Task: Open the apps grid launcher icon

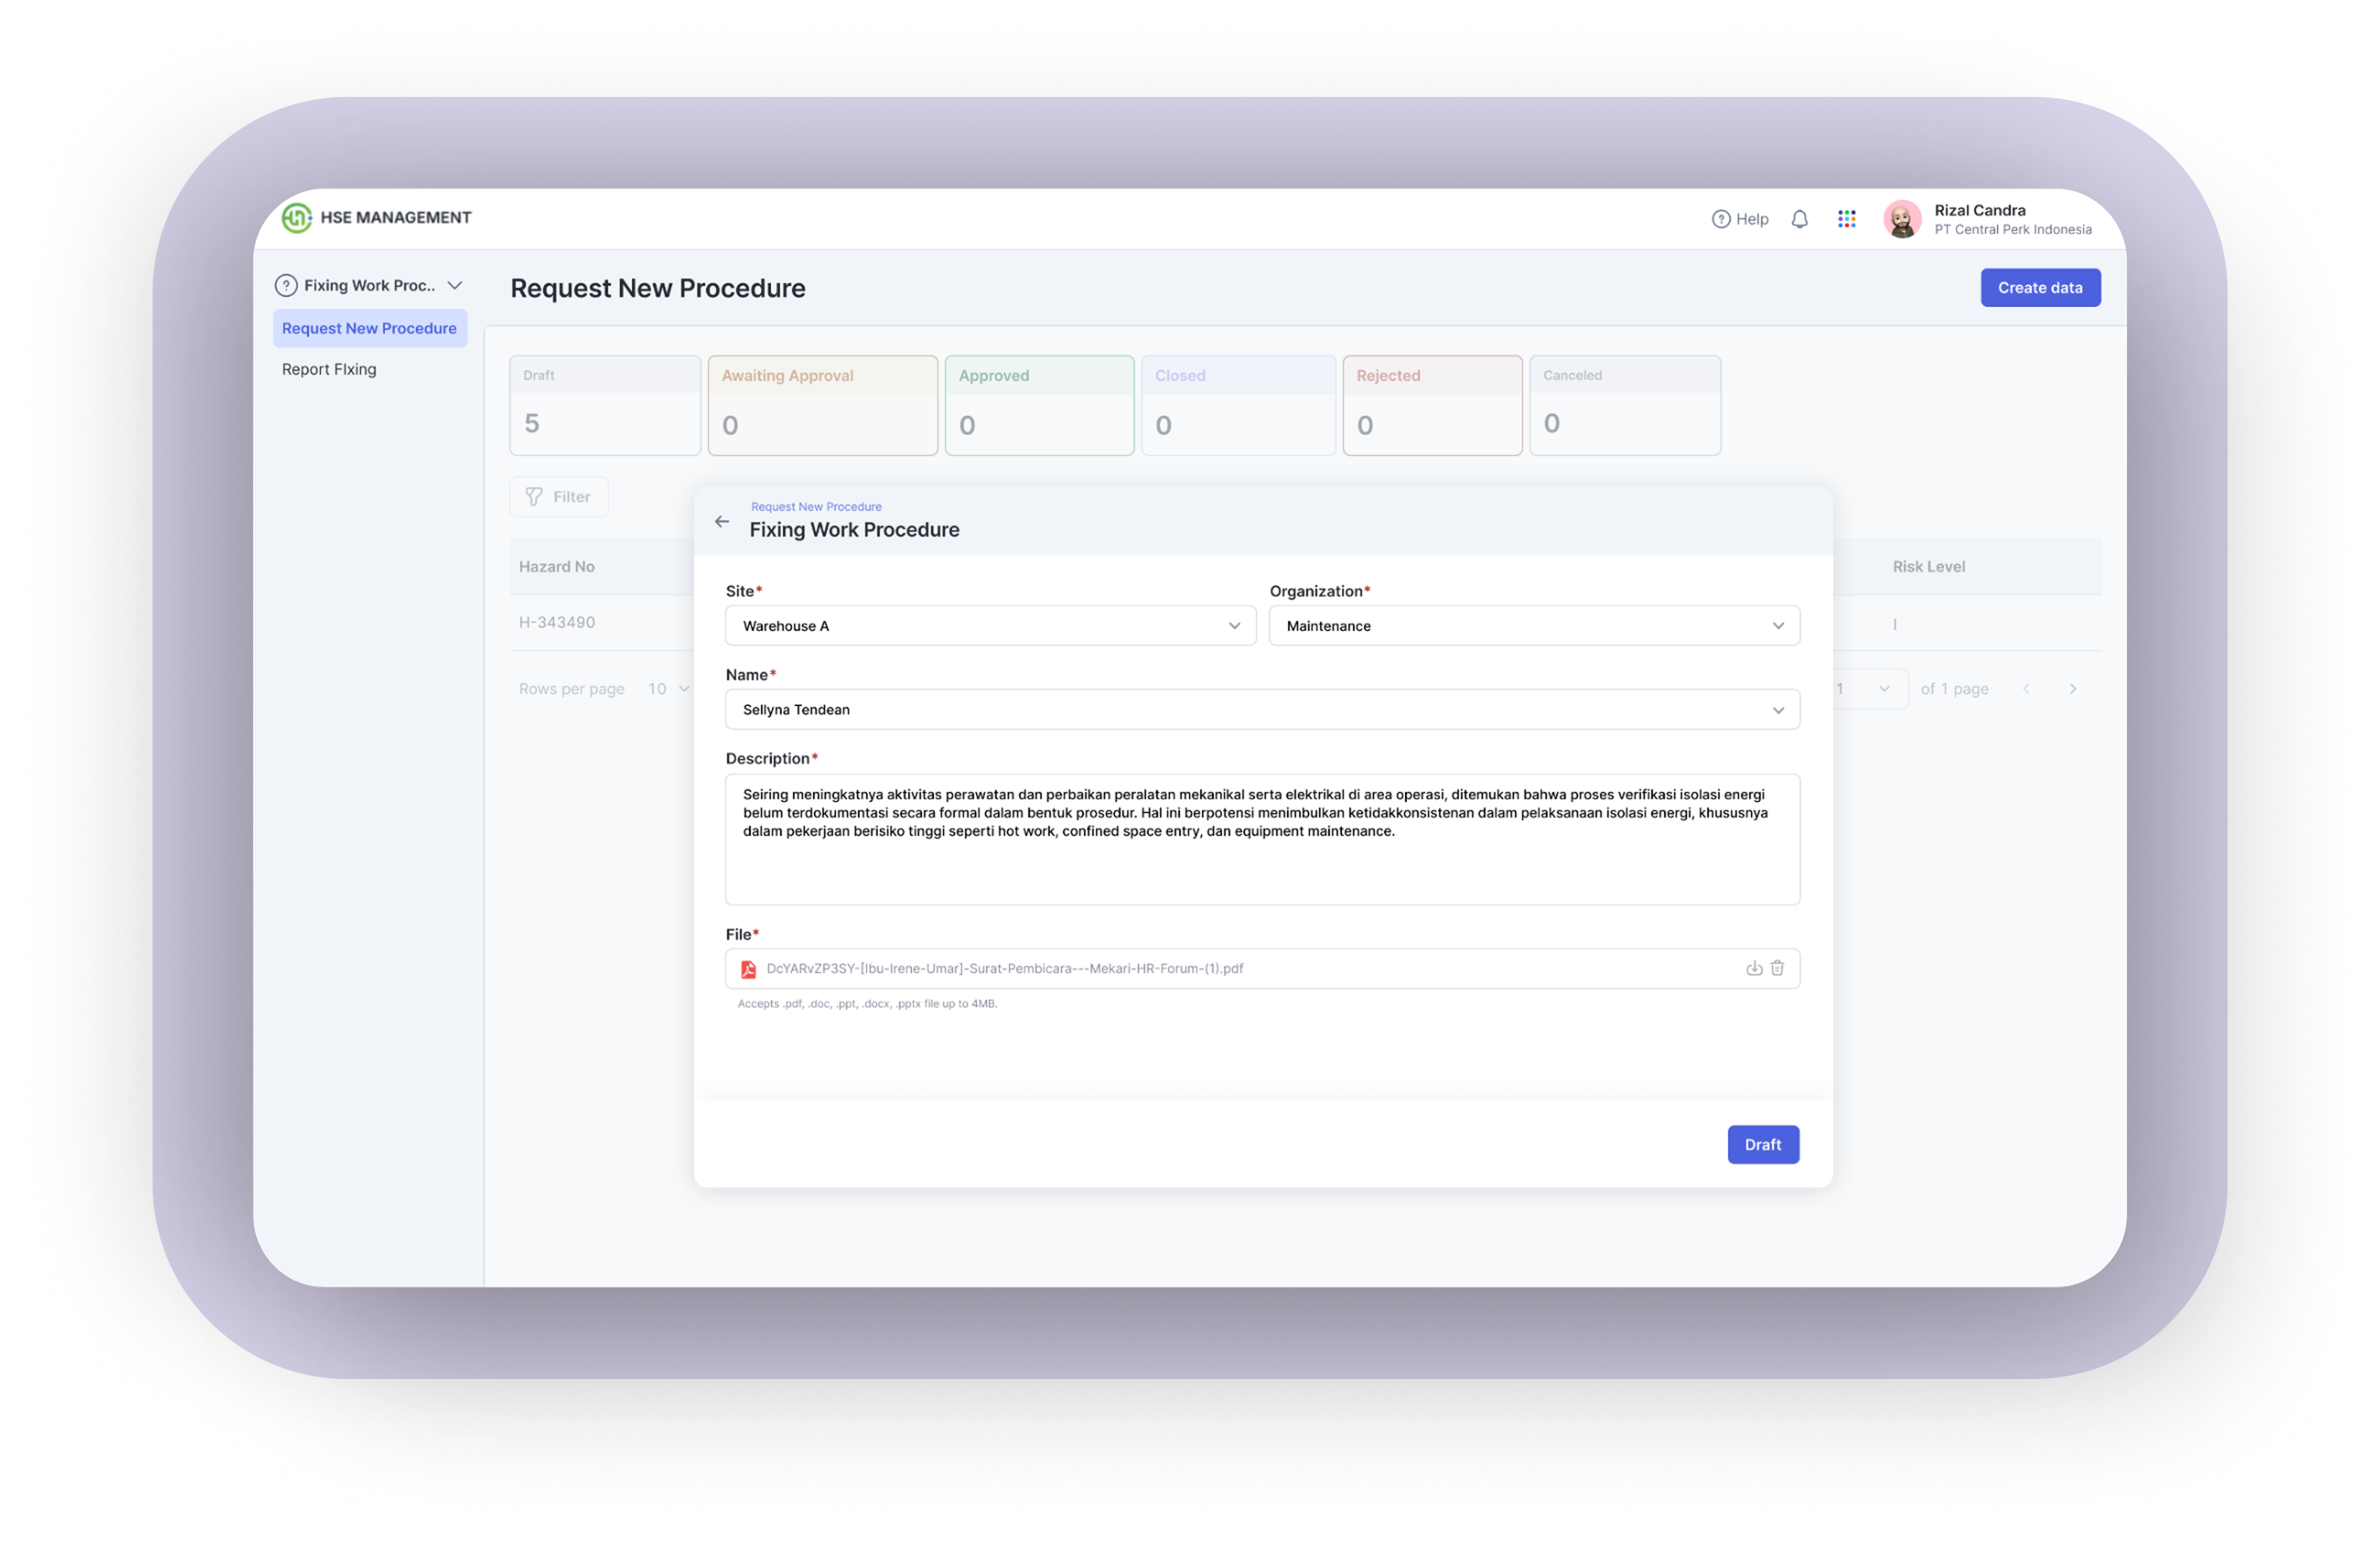Action: point(1846,219)
